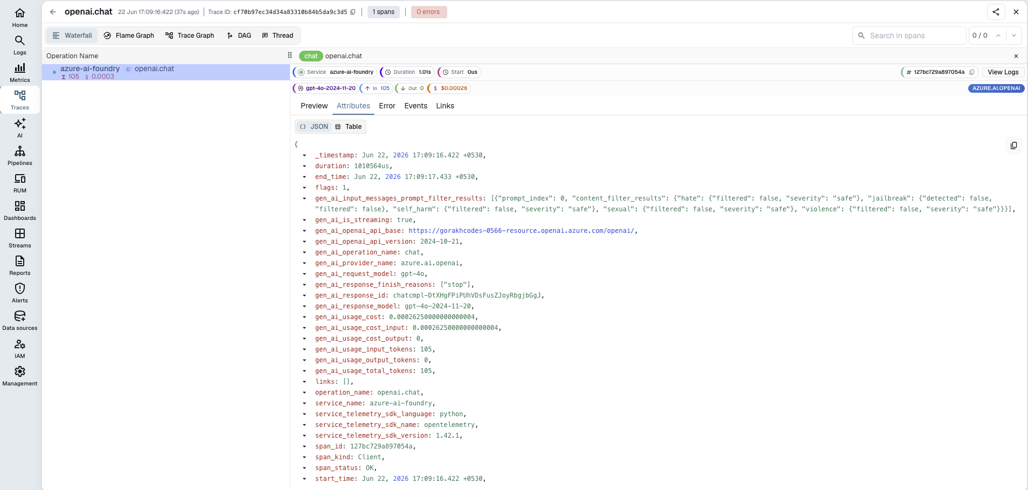Open Pipelines in the sidebar
This screenshot has width=1028, height=490.
20,155
